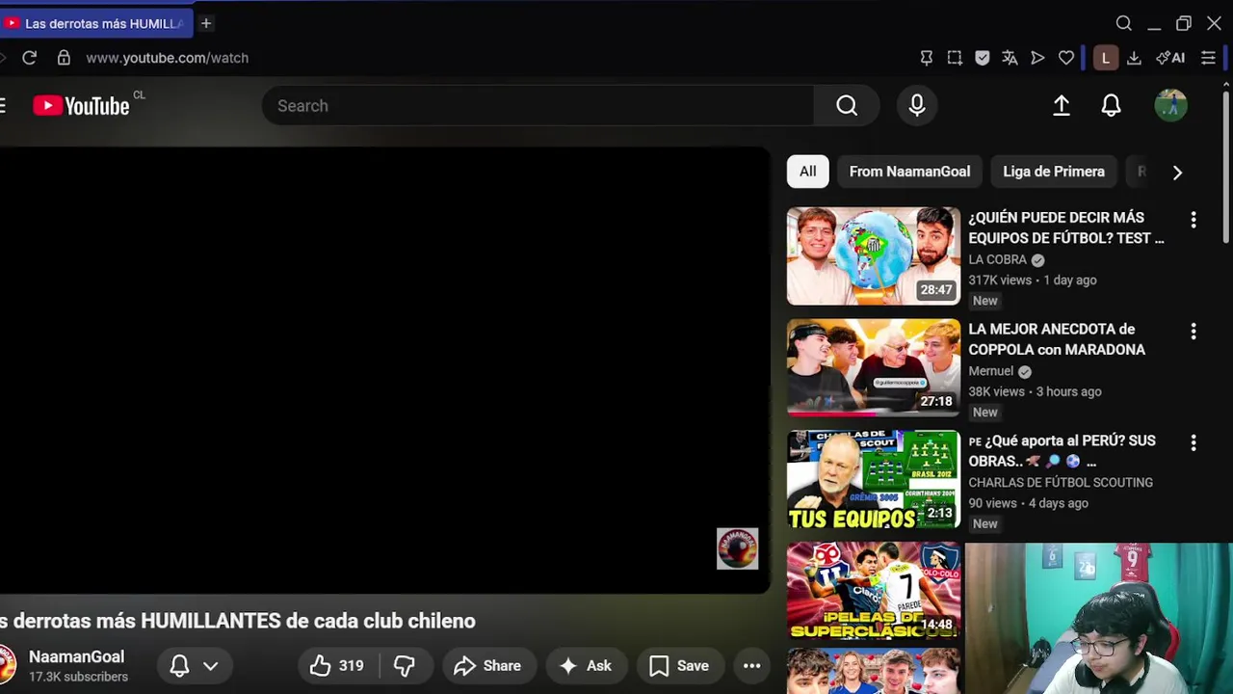Screen dimensions: 1233x694
Task: Open the ad blocker shield icon
Action: pyautogui.click(x=983, y=58)
